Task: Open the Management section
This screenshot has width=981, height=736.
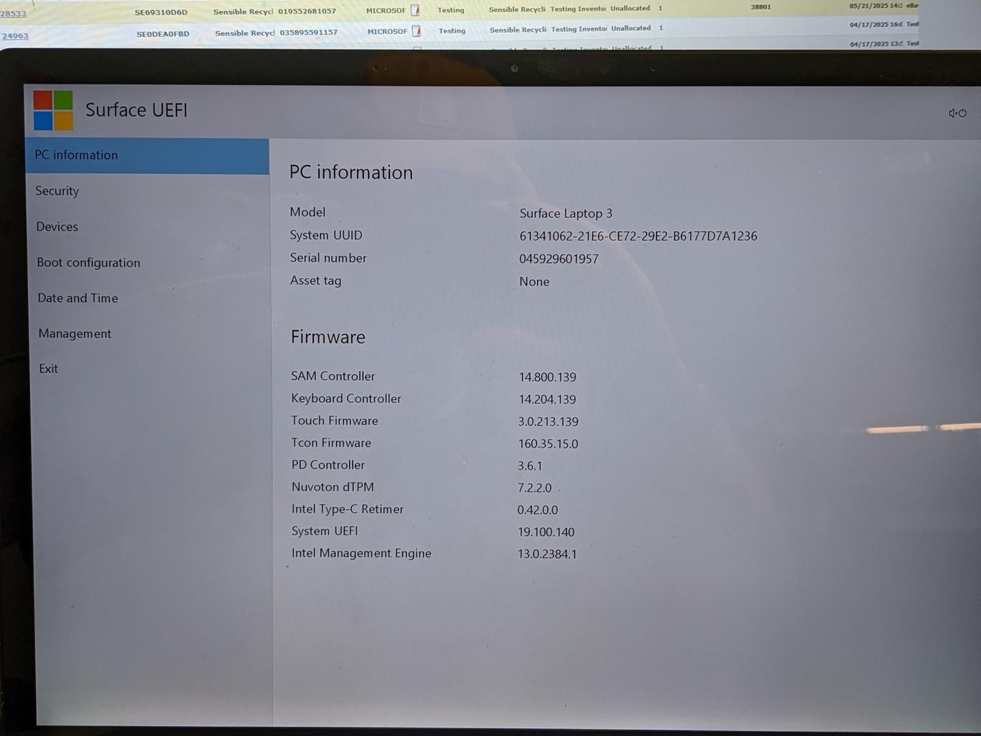Action: (x=75, y=334)
